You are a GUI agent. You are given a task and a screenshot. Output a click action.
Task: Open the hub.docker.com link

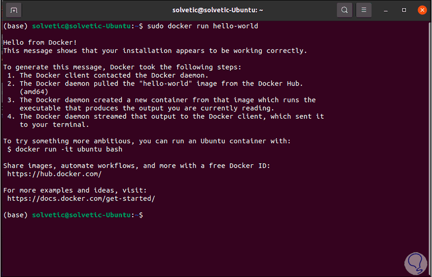(x=54, y=174)
